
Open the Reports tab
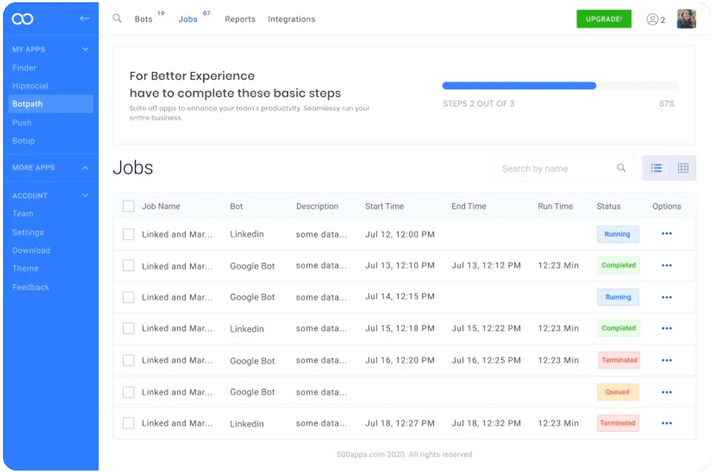tap(240, 19)
